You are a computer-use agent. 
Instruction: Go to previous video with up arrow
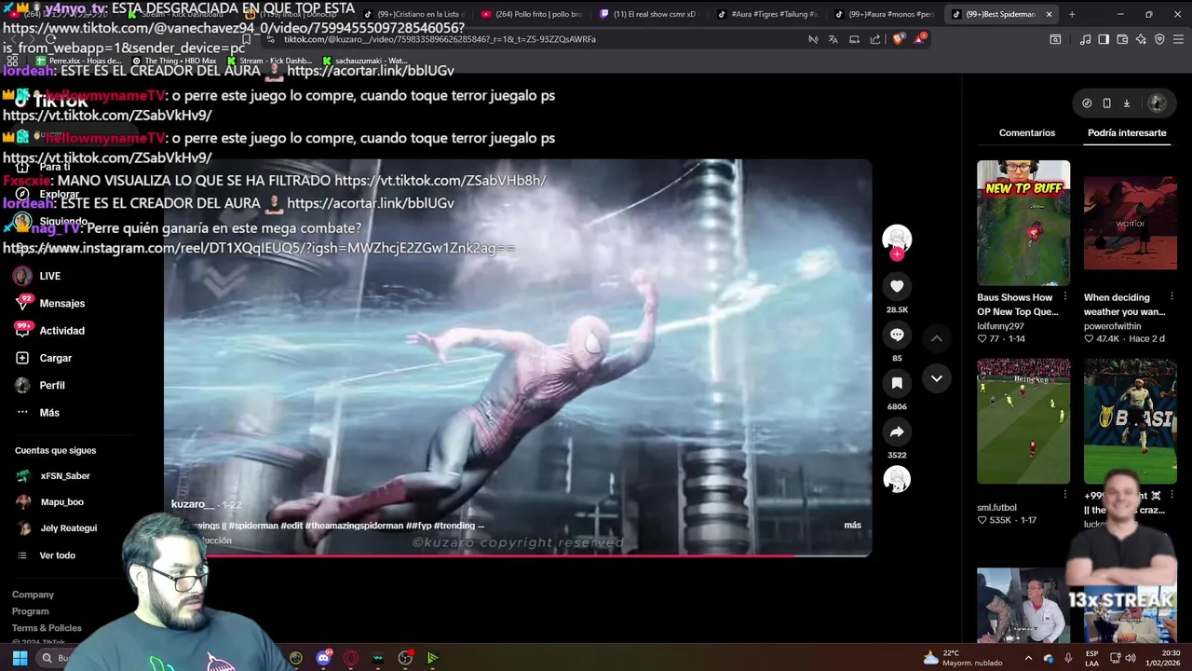coord(937,338)
